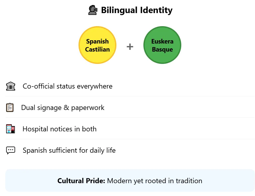Click the word Castilian in the yellow circle
Viewport: 255px width, 196px height.
tap(97, 49)
